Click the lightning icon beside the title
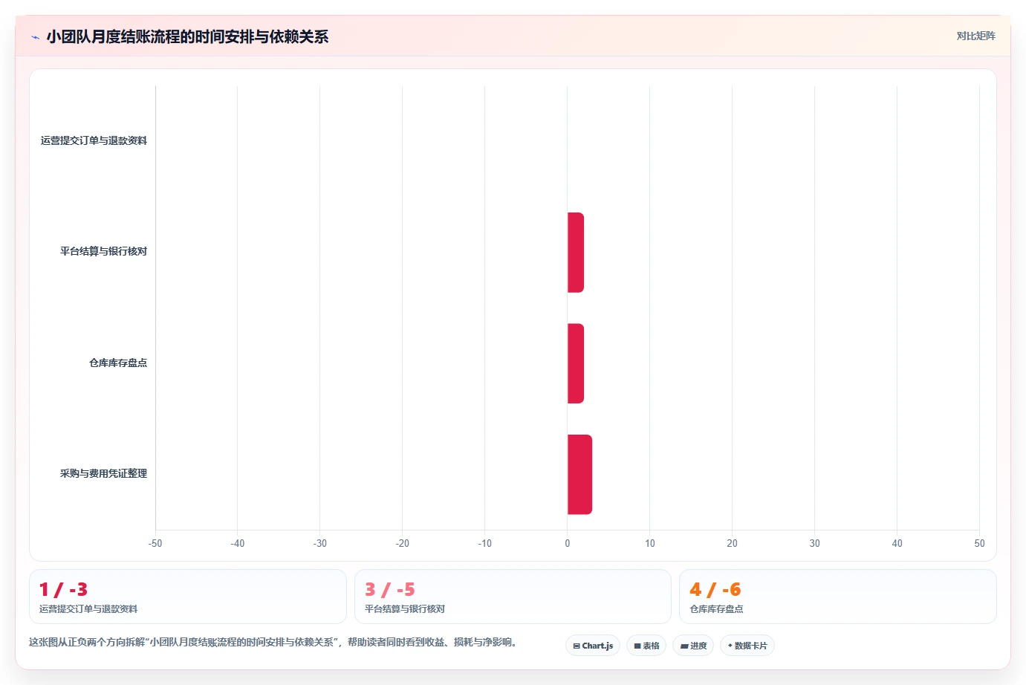Image resolution: width=1026 pixels, height=685 pixels. point(35,37)
